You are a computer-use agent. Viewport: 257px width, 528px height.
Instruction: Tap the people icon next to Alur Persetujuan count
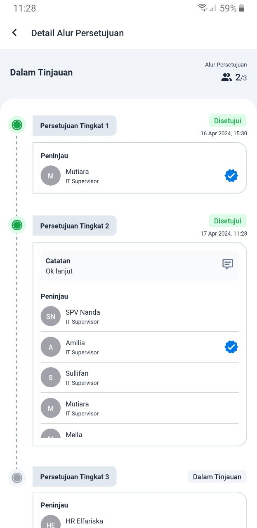226,77
